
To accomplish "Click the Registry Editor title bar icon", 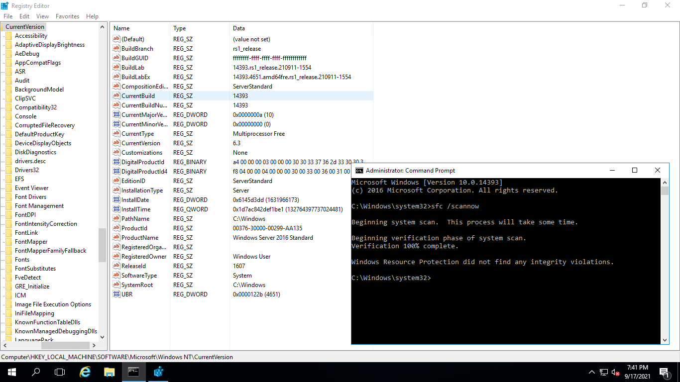I will tap(5, 5).
